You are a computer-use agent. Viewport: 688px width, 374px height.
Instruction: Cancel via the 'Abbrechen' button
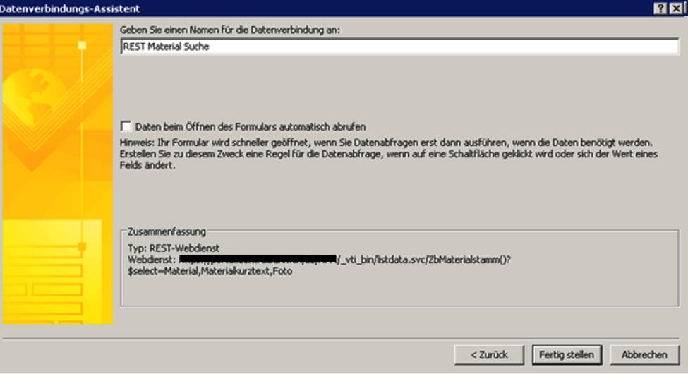point(644,355)
